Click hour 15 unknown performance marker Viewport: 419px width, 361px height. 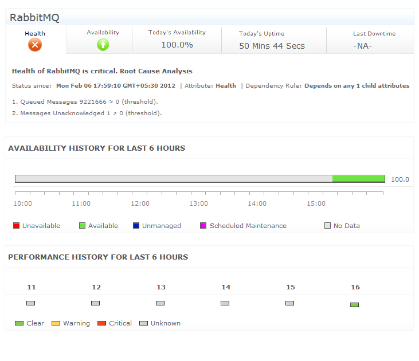[289, 303]
